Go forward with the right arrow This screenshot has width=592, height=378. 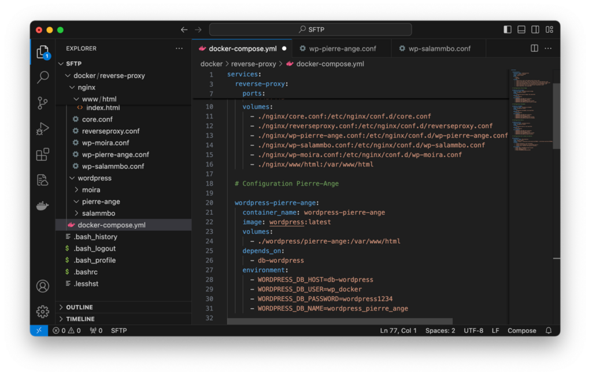coord(198,30)
